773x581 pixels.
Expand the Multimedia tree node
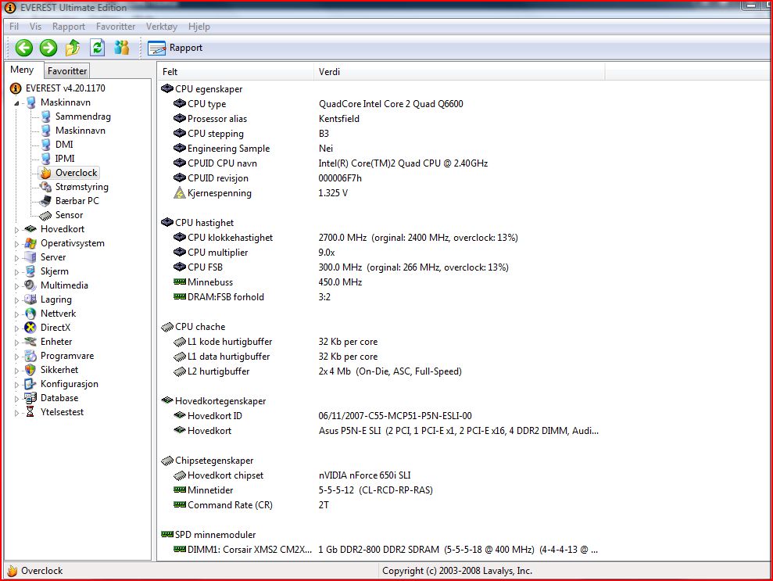coord(16,286)
